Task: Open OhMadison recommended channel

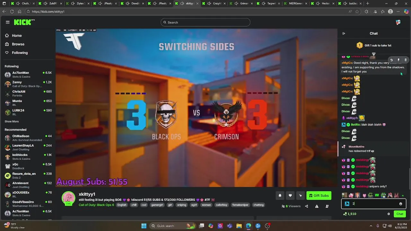Action: click(28, 138)
